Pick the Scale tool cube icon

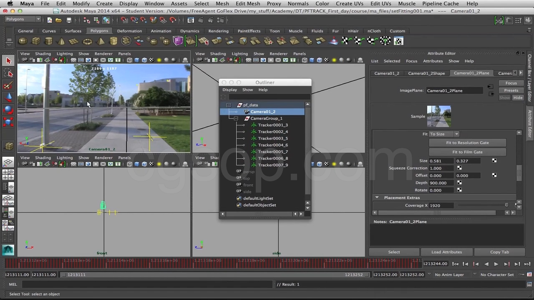point(8,122)
